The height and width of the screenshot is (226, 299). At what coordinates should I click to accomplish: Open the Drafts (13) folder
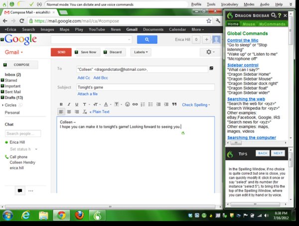(14, 97)
